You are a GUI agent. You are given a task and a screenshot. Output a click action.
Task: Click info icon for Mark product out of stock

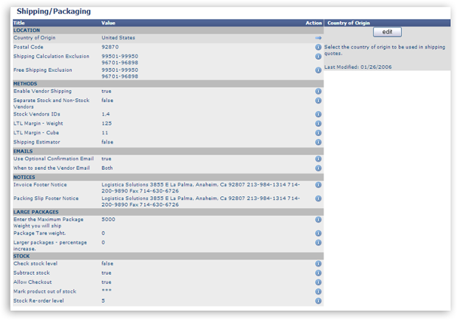click(x=318, y=292)
